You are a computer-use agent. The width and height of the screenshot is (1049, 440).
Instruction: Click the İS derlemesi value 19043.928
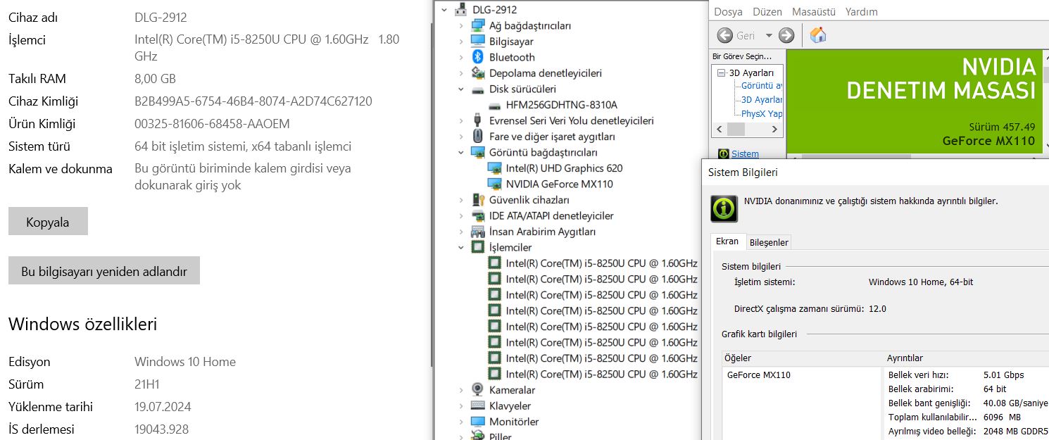pos(161,429)
